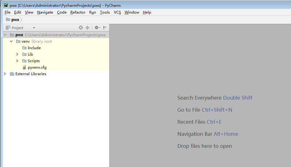Open the Navigate menu
Image resolution: width=291 pixels, height=167 pixels.
coord(45,12)
